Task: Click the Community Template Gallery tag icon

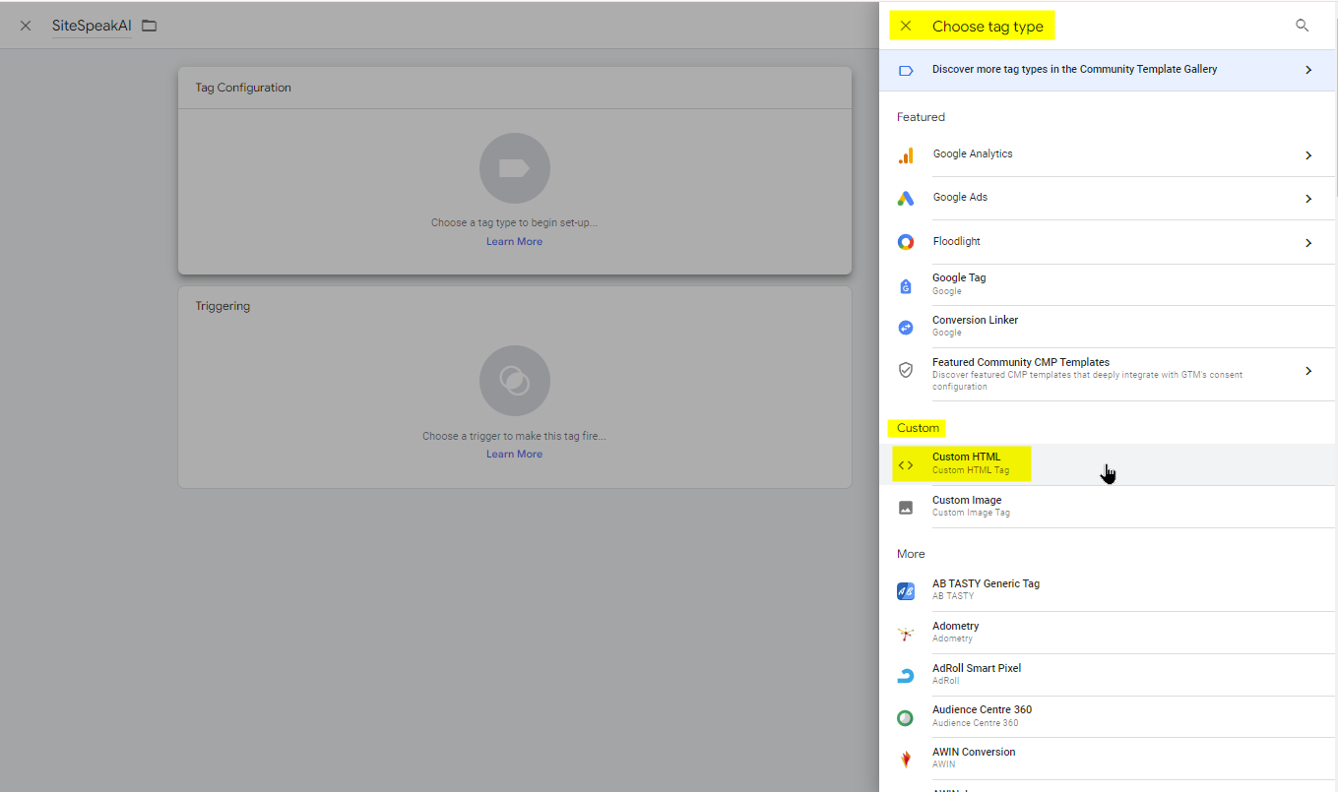Action: [x=906, y=71]
